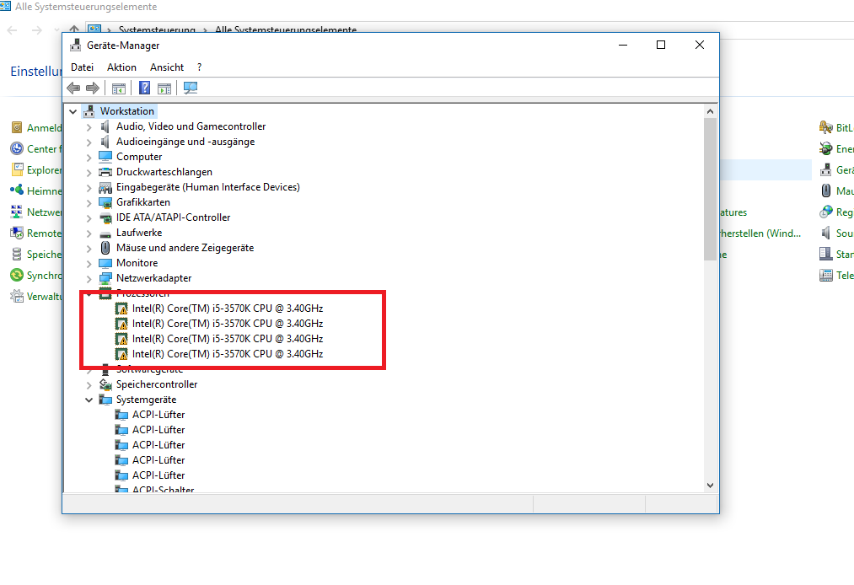Select the Workstation root node
The height and width of the screenshot is (585, 854).
pos(127,111)
